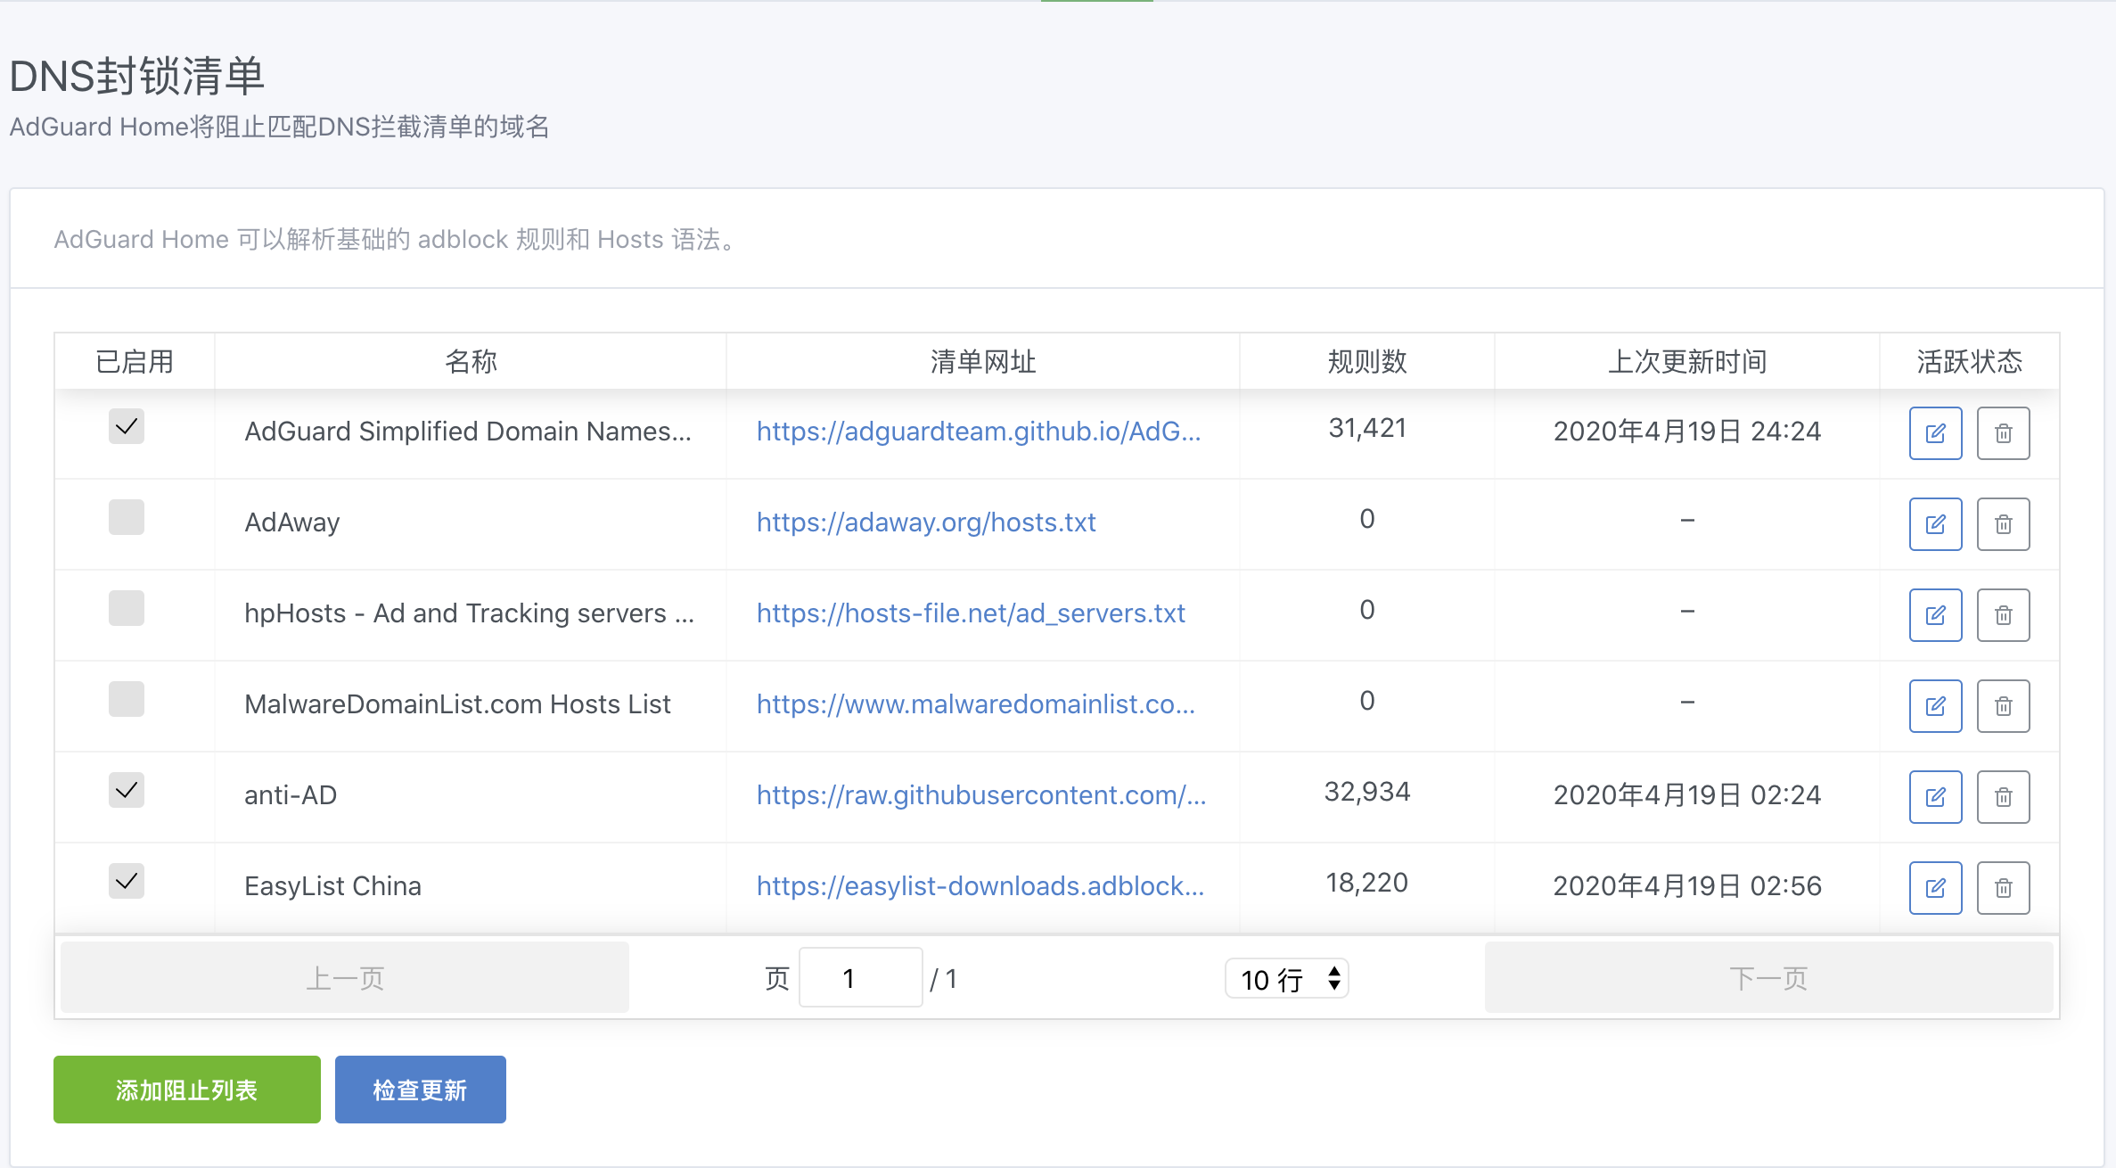Disable the AdGuard Simplified Domain Names checkbox

pyautogui.click(x=127, y=426)
